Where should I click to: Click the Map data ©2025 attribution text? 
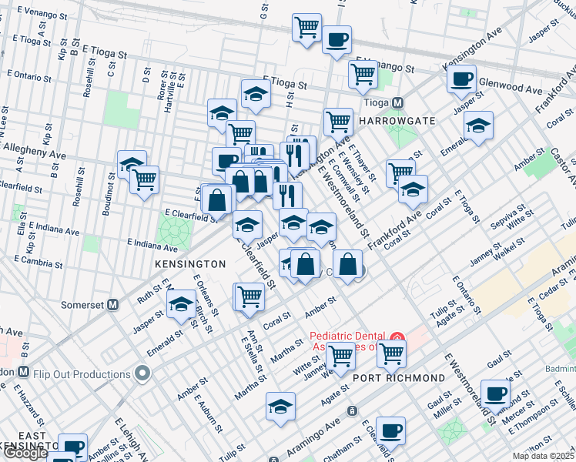pyautogui.click(x=544, y=456)
